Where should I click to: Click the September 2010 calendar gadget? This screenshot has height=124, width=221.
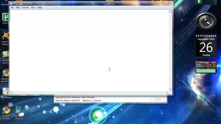pyautogui.click(x=206, y=46)
